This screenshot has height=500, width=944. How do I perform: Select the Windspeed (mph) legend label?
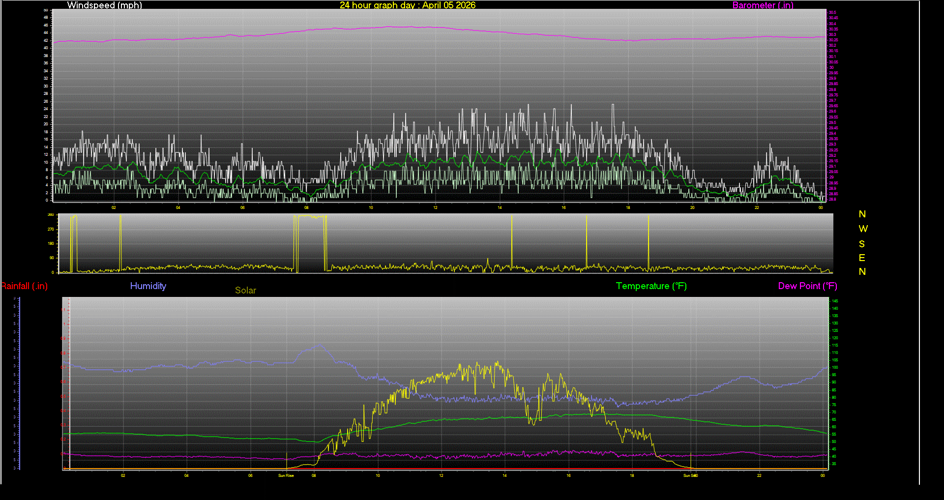click(104, 5)
